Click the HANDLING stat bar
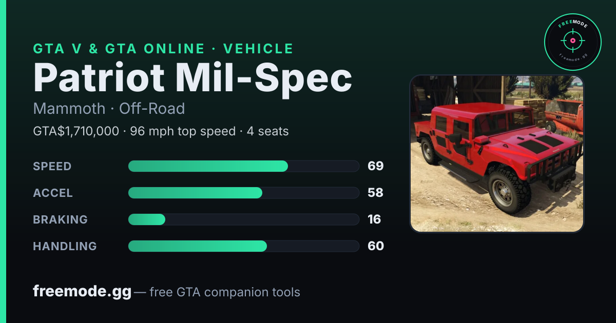The height and width of the screenshot is (323, 616). [243, 246]
